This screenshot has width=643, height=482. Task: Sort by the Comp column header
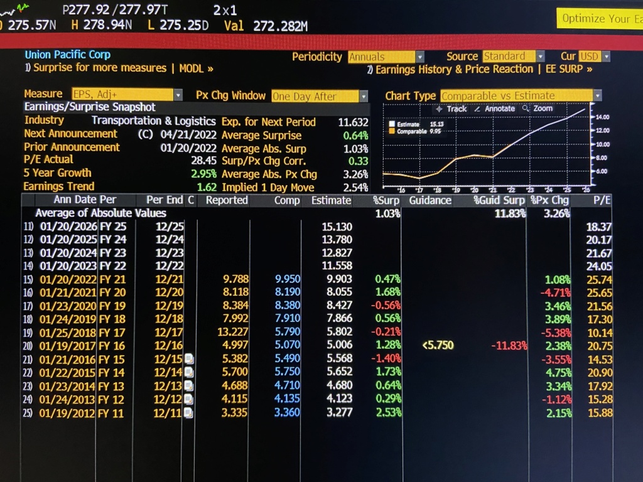pyautogui.click(x=287, y=200)
